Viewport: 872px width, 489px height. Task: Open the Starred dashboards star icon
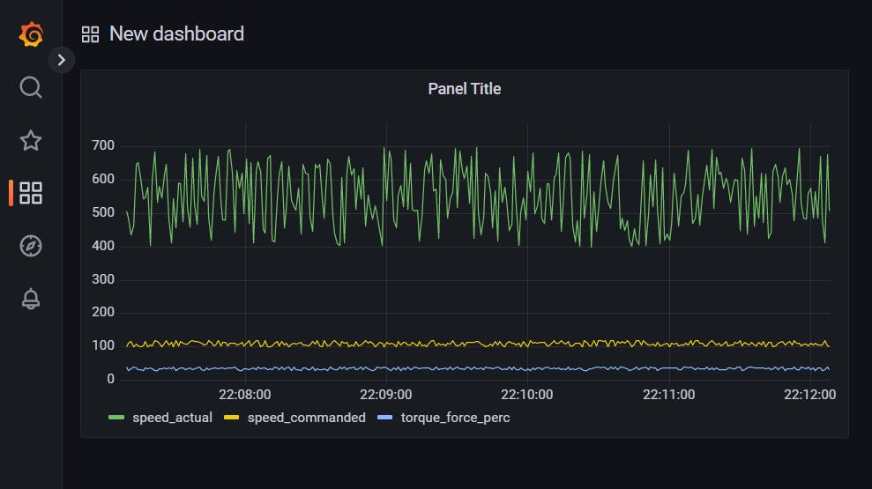[31, 140]
